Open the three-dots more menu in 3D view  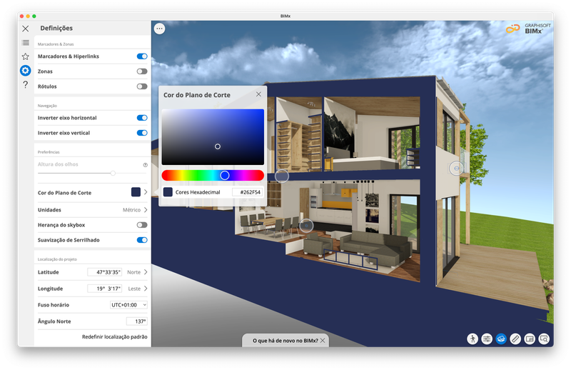pos(159,29)
